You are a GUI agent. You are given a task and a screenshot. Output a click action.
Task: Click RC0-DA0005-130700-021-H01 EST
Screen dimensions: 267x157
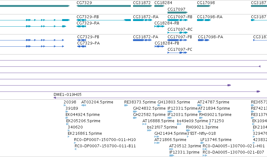point(234,146)
